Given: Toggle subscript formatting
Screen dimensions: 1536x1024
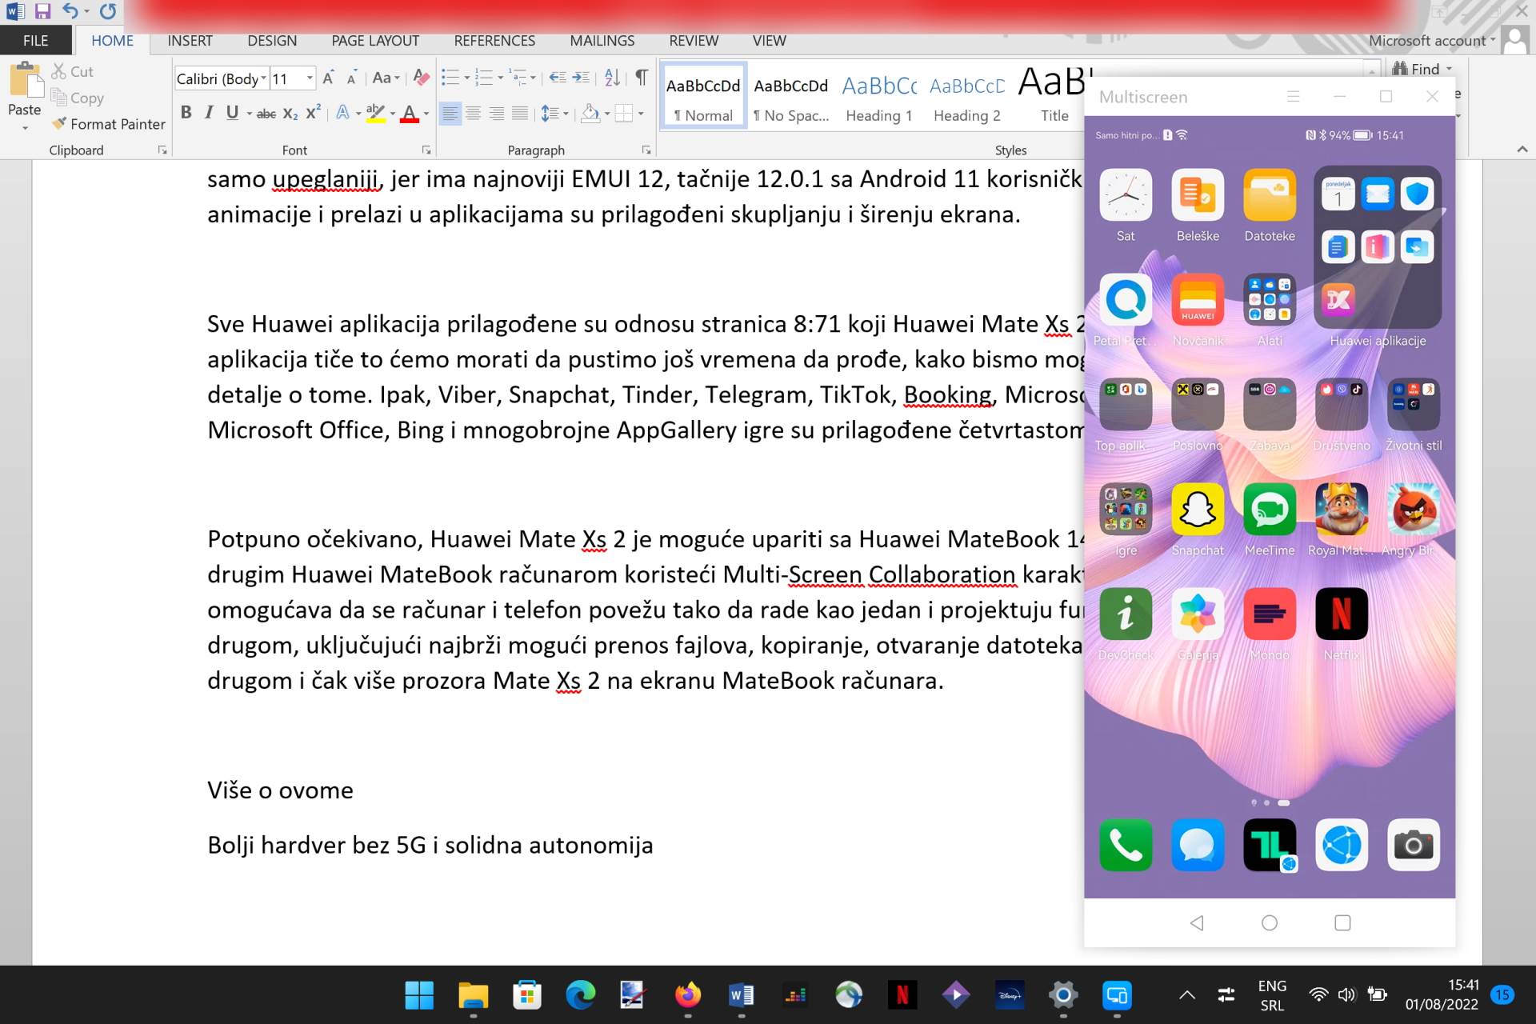Looking at the screenshot, I should pyautogui.click(x=289, y=114).
